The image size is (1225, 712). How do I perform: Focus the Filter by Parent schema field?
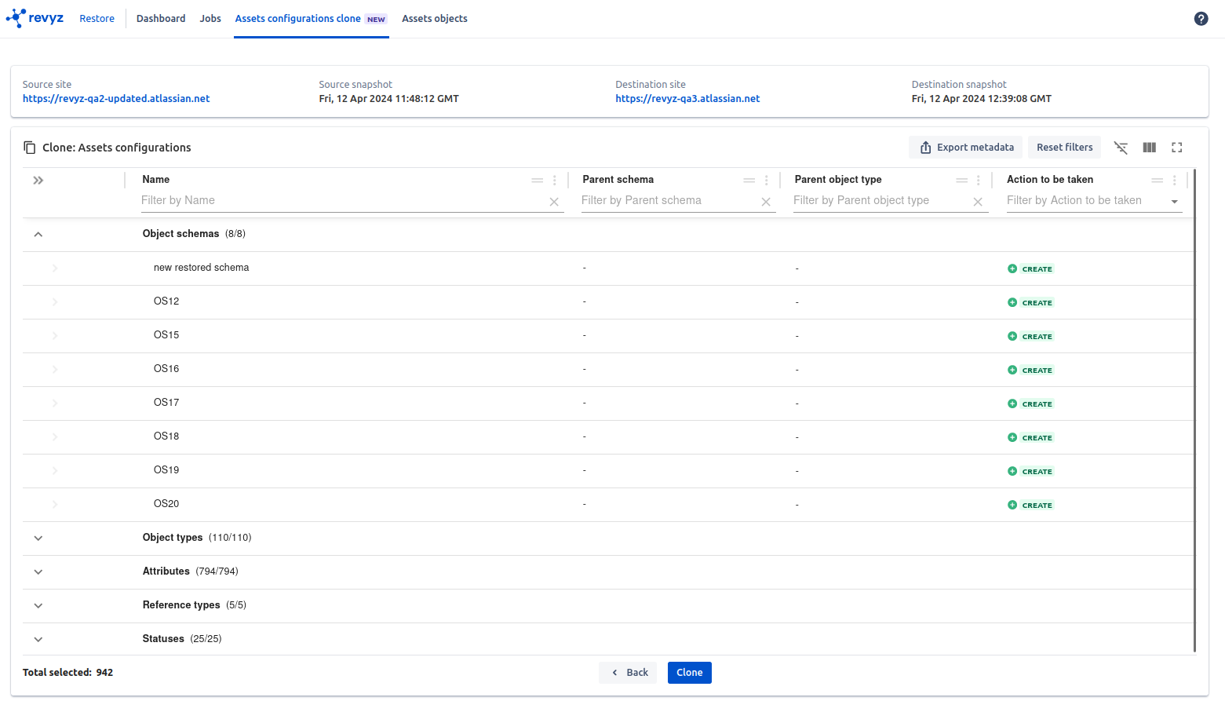(x=669, y=201)
